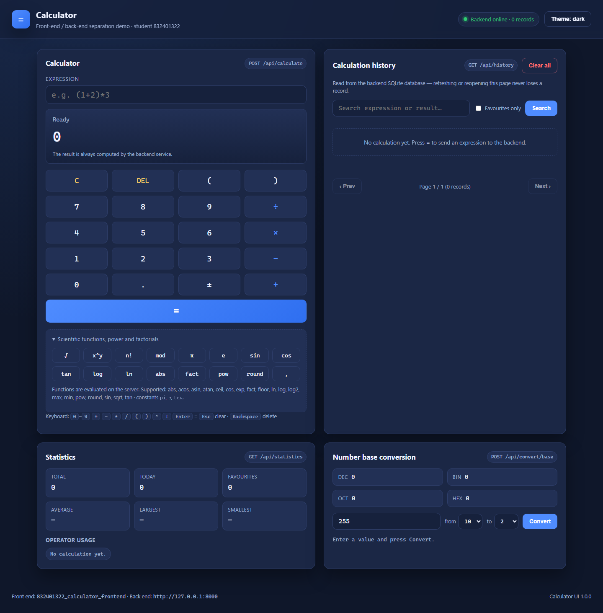The width and height of the screenshot is (603, 613).
Task: Open the from-base dropdown showing 10
Action: point(470,521)
